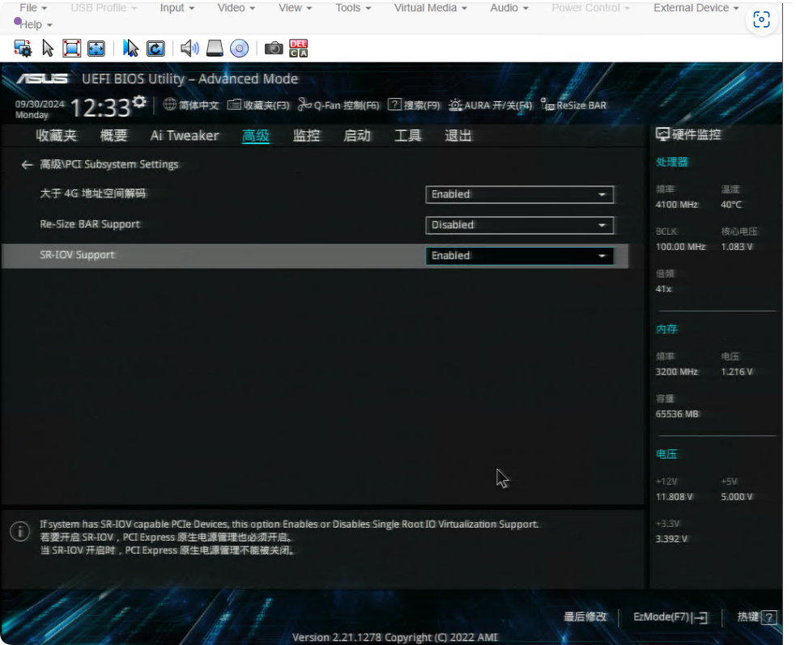Open the View menu

tap(295, 8)
